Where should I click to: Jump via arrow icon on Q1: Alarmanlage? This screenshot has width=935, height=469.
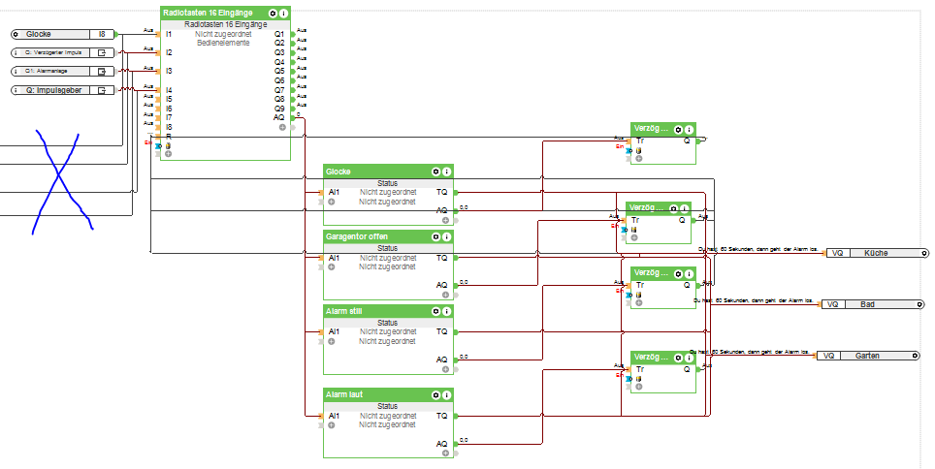coord(102,71)
